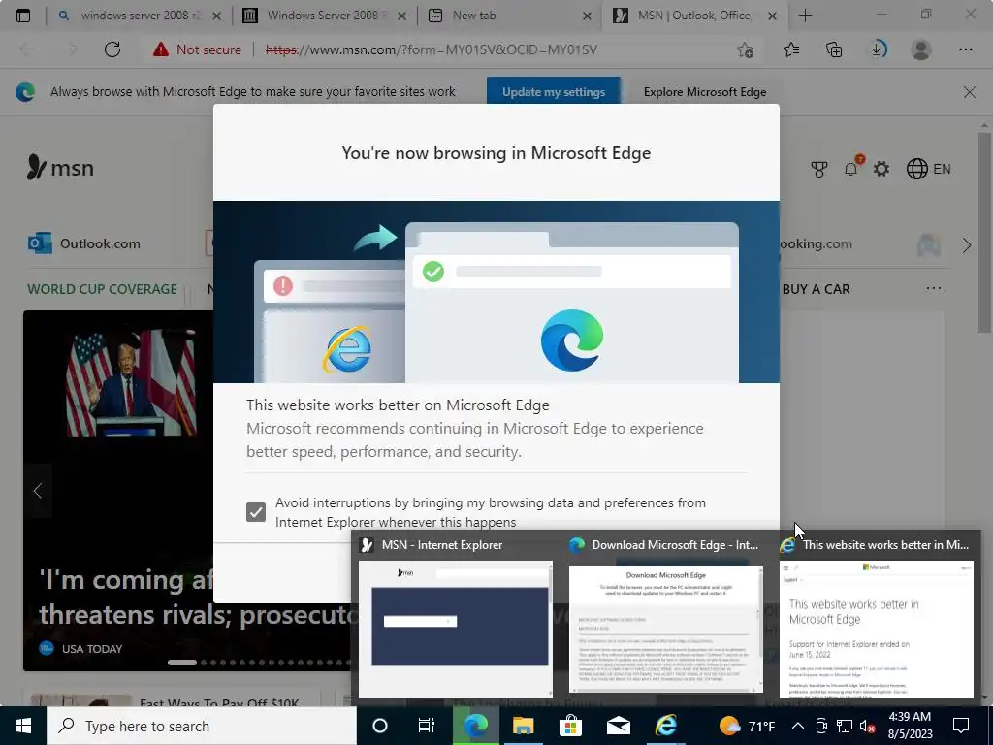The image size is (993, 745).
Task: Open Microsoft Store taskbar icon
Action: (570, 726)
